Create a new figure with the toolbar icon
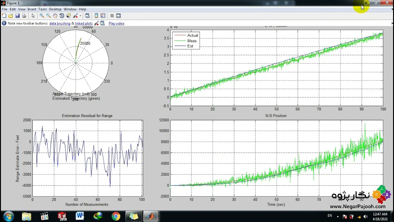Screen dimensions: 394x222 click(4, 16)
